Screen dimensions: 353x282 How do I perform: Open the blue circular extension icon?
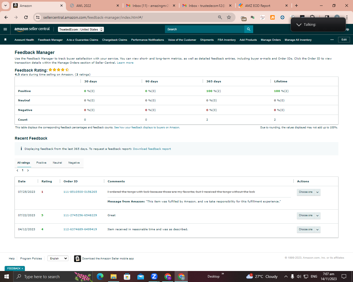(x=282, y=17)
